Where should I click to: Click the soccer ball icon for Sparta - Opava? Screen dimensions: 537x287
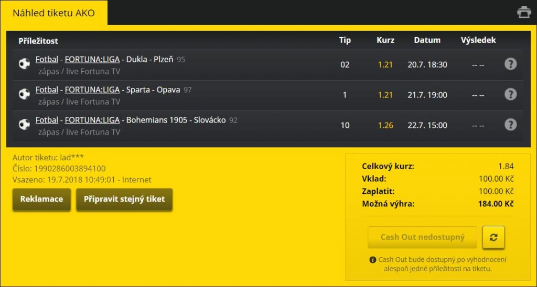pyautogui.click(x=24, y=94)
